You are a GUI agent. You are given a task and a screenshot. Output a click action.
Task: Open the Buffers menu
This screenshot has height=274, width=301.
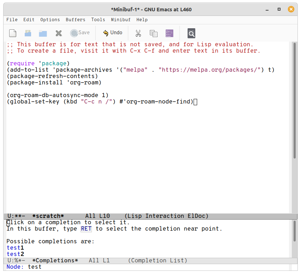pyautogui.click(x=76, y=20)
